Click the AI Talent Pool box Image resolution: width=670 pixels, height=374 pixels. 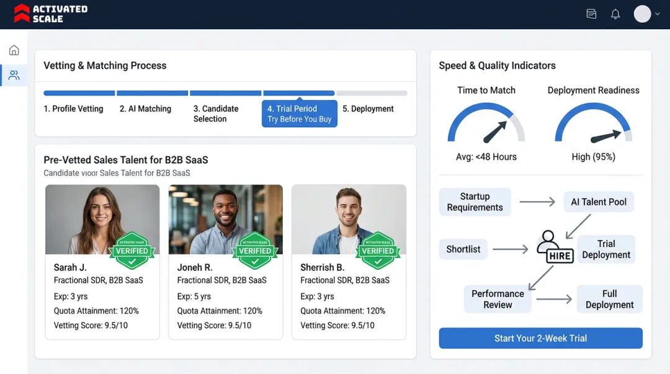599,202
